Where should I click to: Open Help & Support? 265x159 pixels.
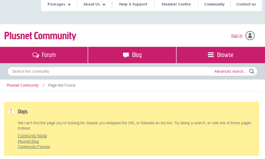tap(133, 4)
